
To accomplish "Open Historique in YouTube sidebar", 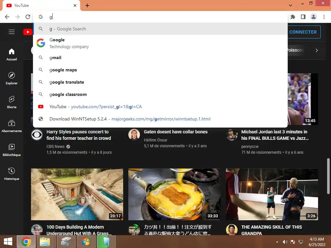I will [12, 174].
